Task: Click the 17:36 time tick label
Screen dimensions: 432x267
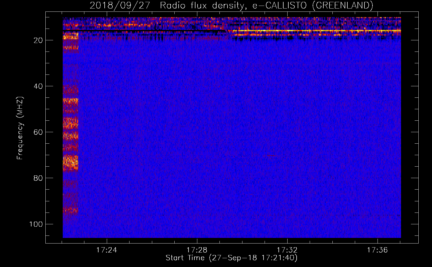Action: click(377, 250)
